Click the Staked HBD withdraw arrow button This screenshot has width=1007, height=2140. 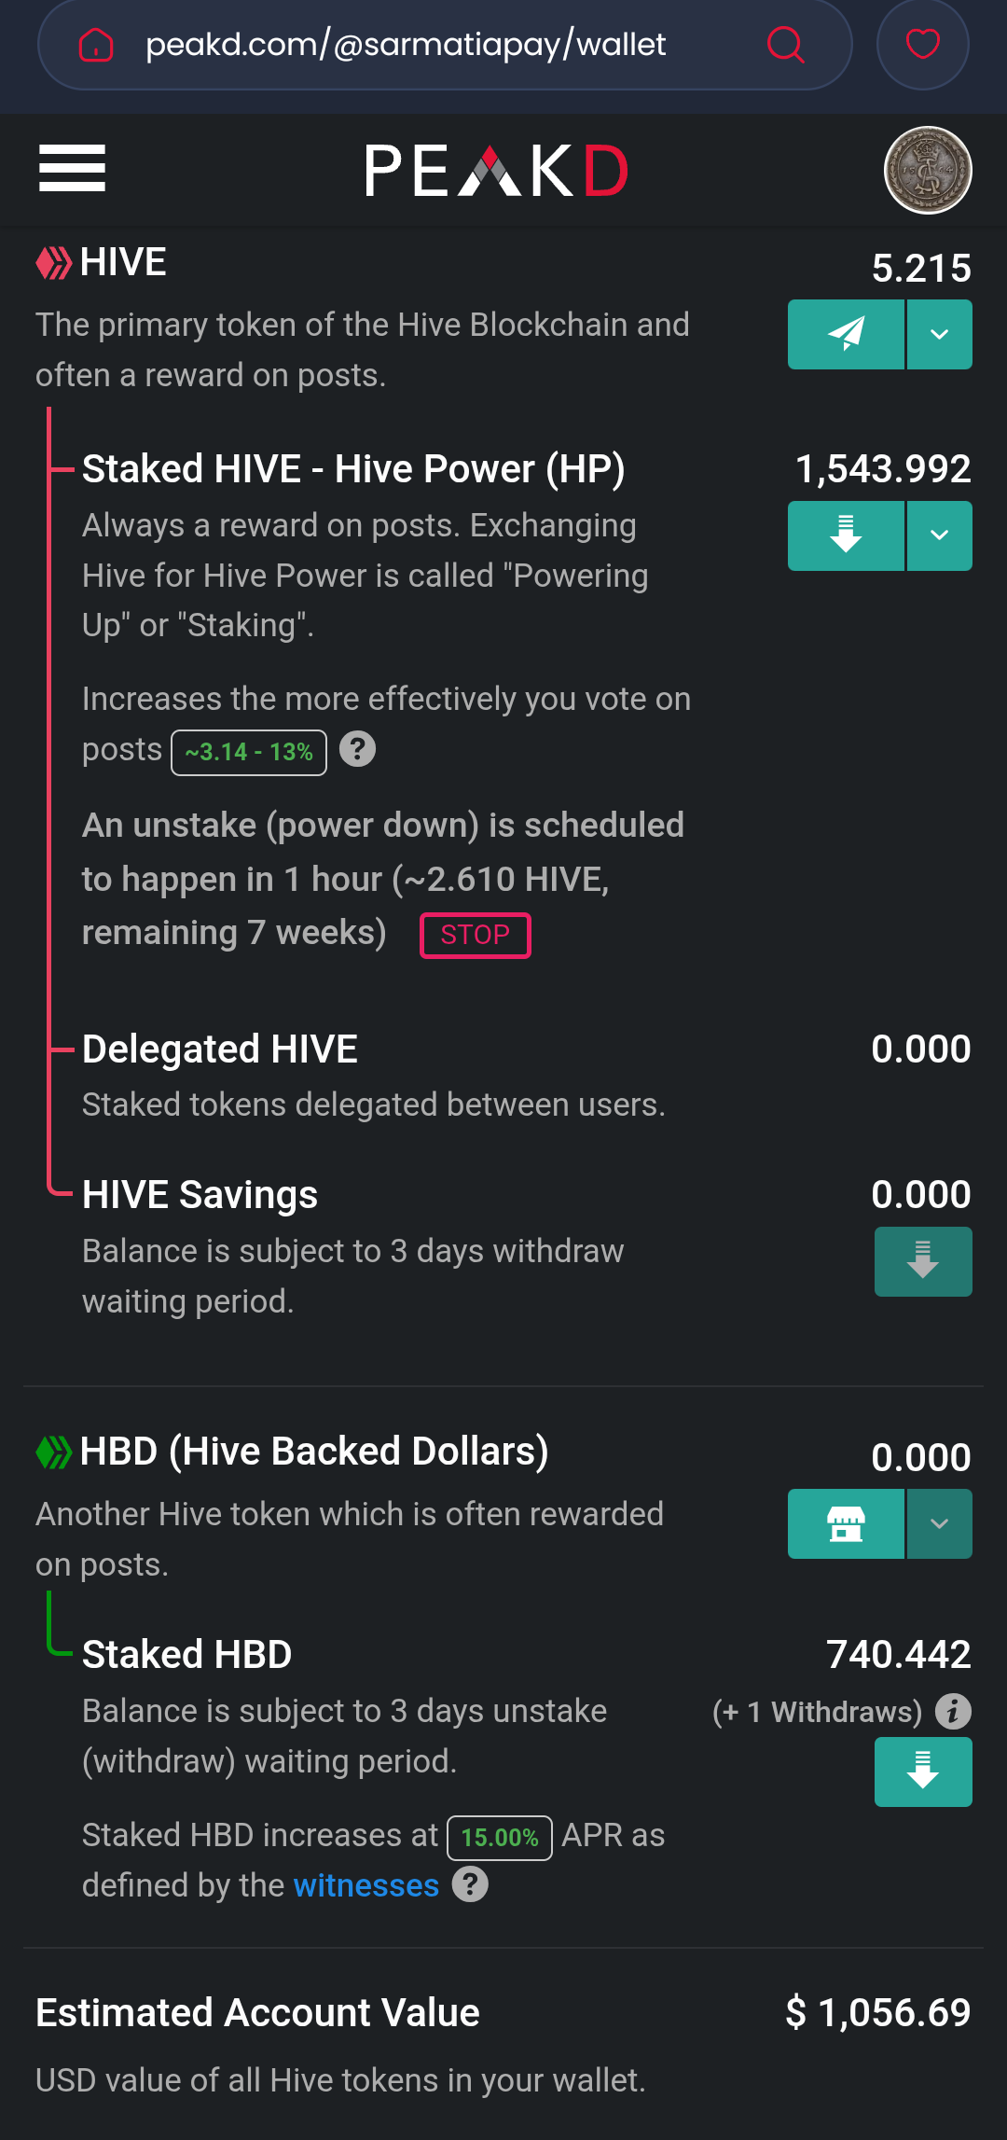click(x=923, y=1772)
